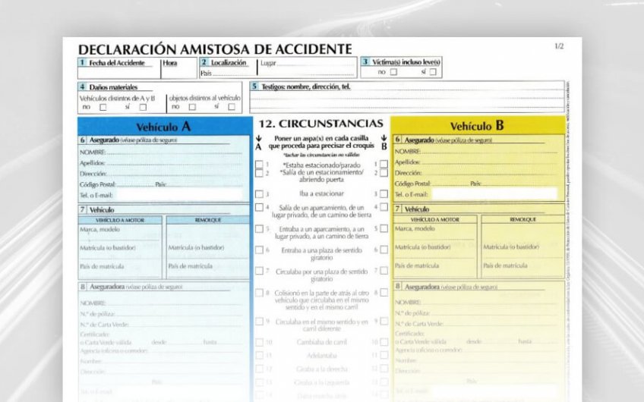Image resolution: width=644 pixels, height=402 pixels.
Task: Click the white Tel. o E-mail box in Vehículo B
Action: (x=494, y=193)
